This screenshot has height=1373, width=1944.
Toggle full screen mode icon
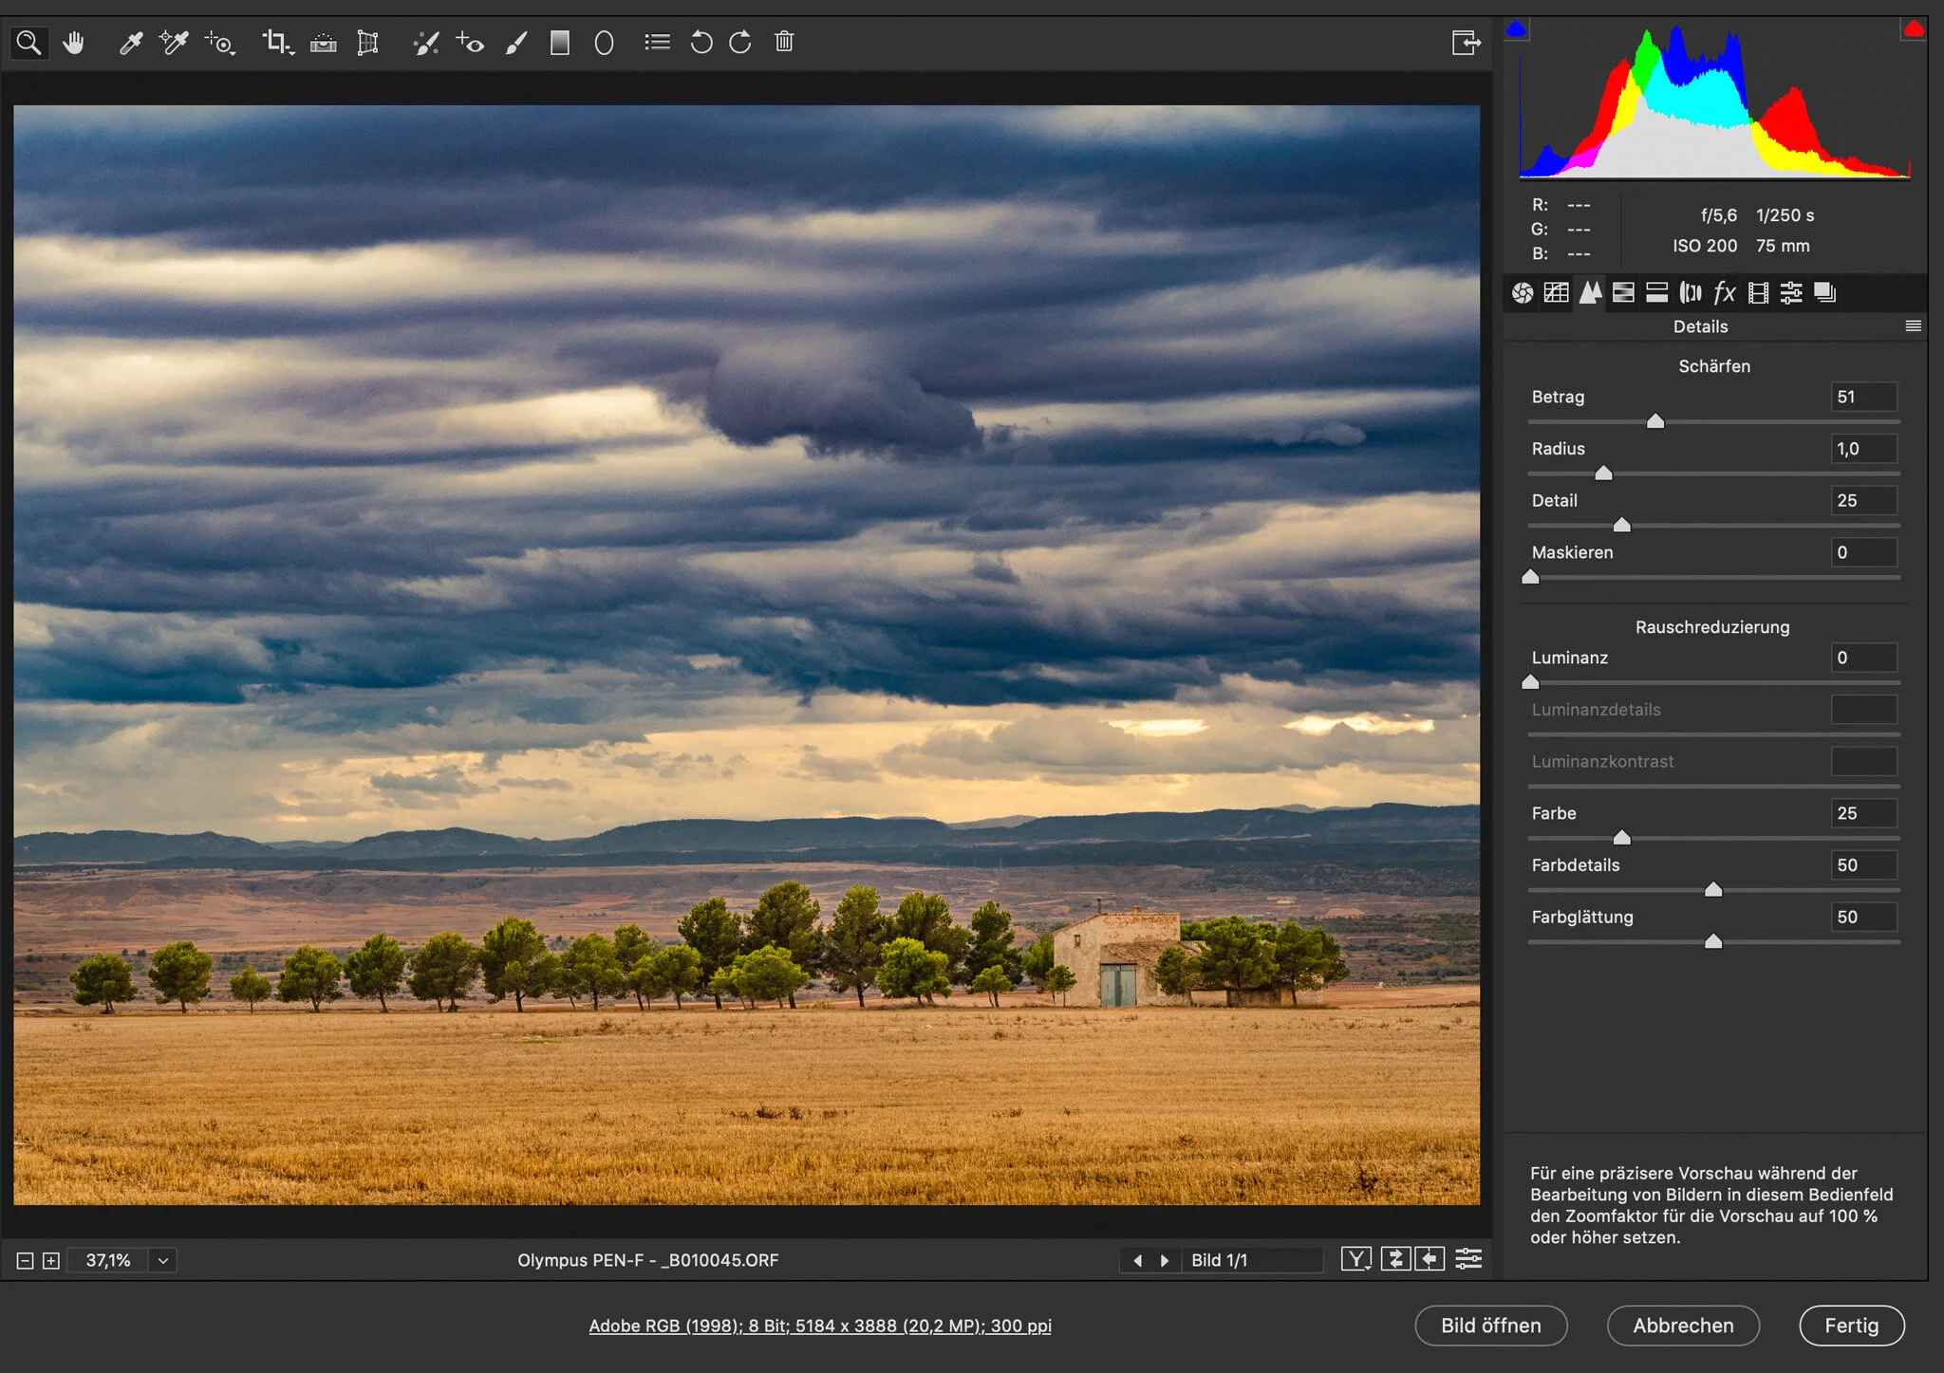pyautogui.click(x=1466, y=43)
